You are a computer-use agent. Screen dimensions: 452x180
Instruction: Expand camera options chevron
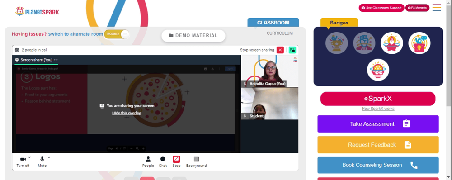pyautogui.click(x=30, y=157)
